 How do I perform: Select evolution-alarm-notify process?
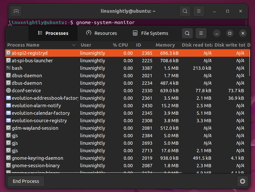(x=127, y=105)
